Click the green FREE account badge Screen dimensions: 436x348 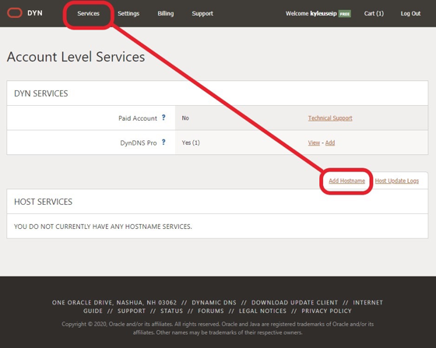tap(345, 13)
